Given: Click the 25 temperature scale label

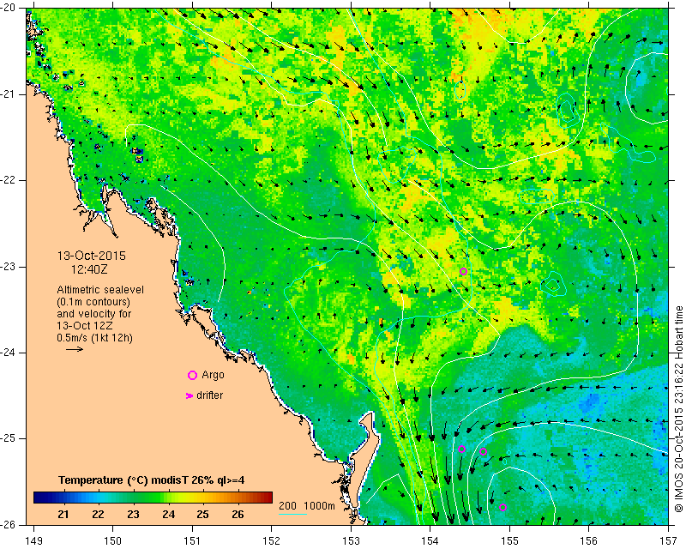Looking at the screenshot, I should 202,514.
